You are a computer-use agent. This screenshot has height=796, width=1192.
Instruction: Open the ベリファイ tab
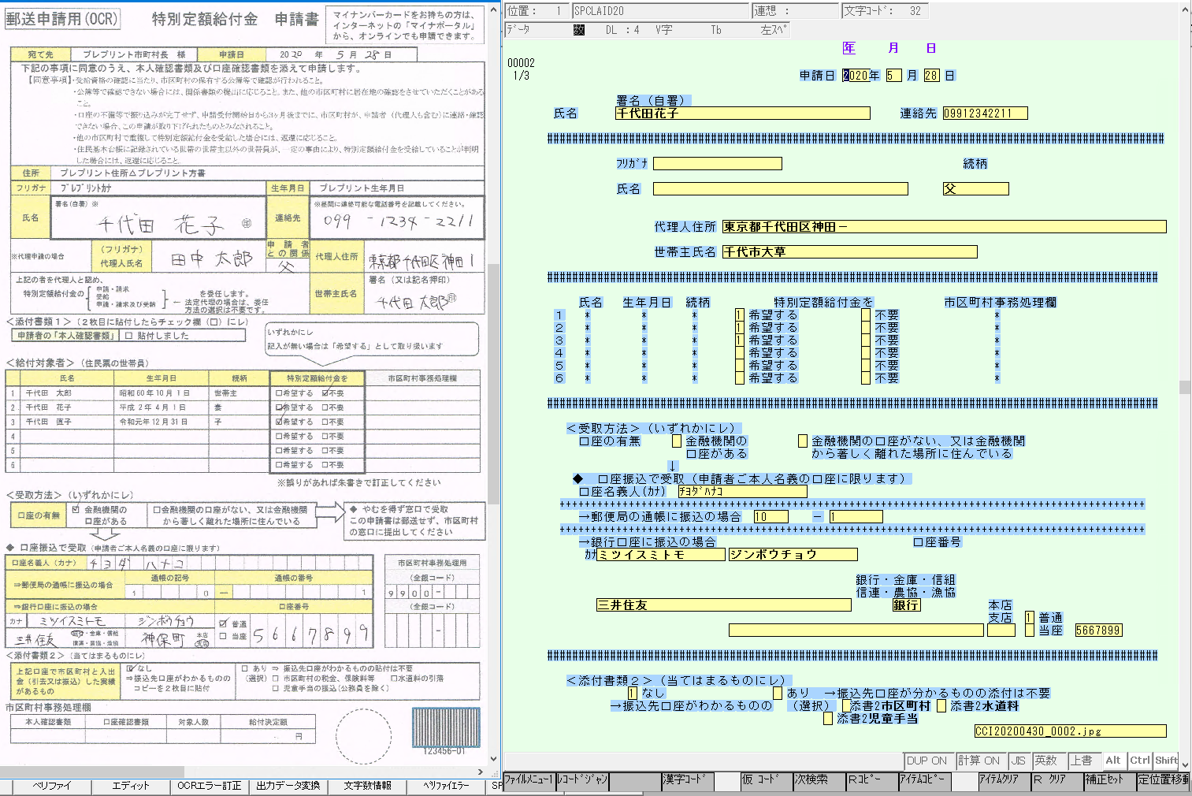51,786
